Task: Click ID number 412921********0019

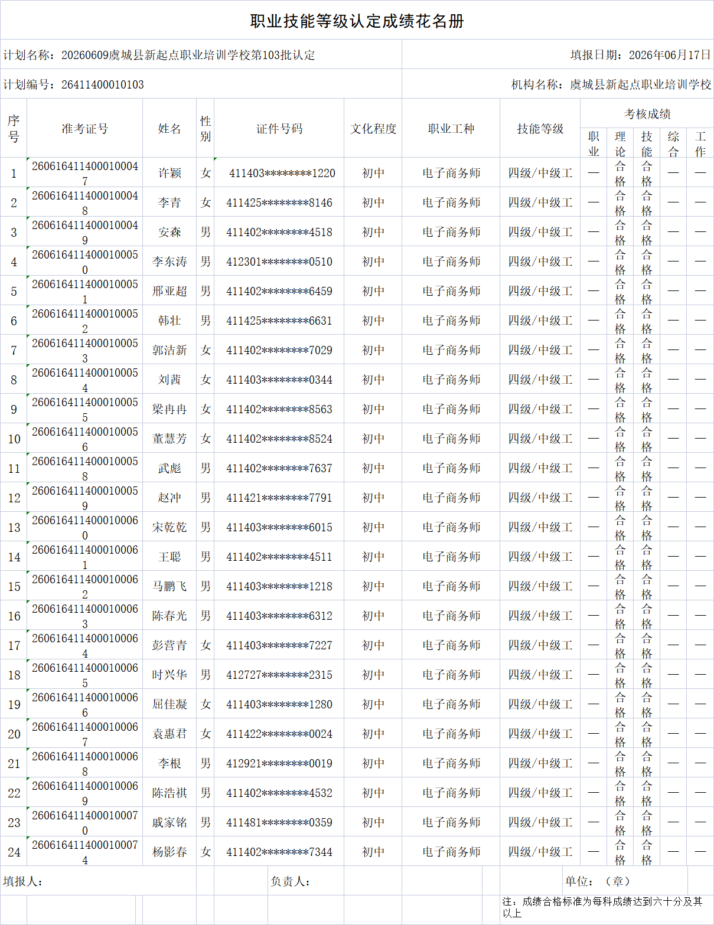Action: tap(279, 763)
